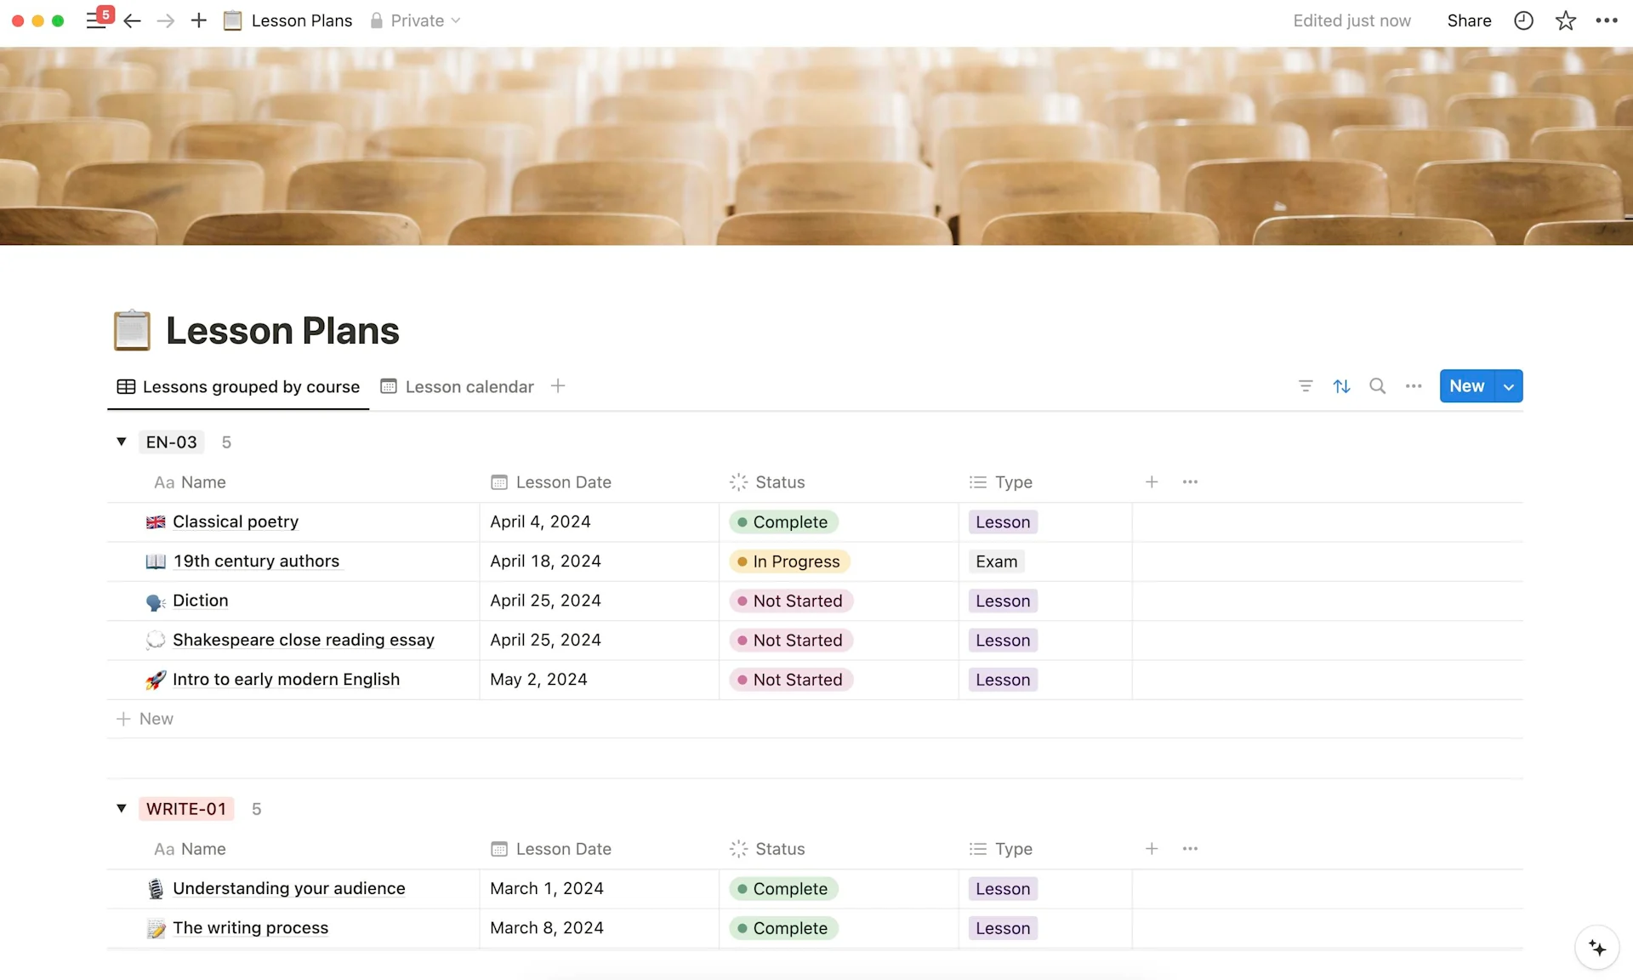This screenshot has width=1633, height=980.
Task: Open Notion AI with the sparkle button
Action: [1596, 948]
